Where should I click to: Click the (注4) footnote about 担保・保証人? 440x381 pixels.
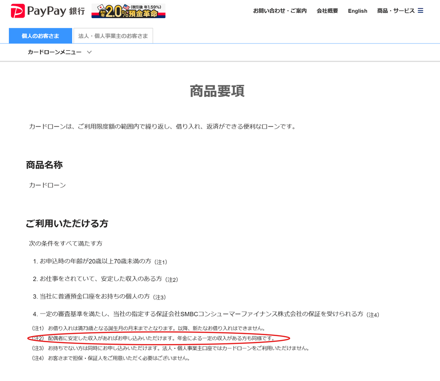click(x=111, y=358)
